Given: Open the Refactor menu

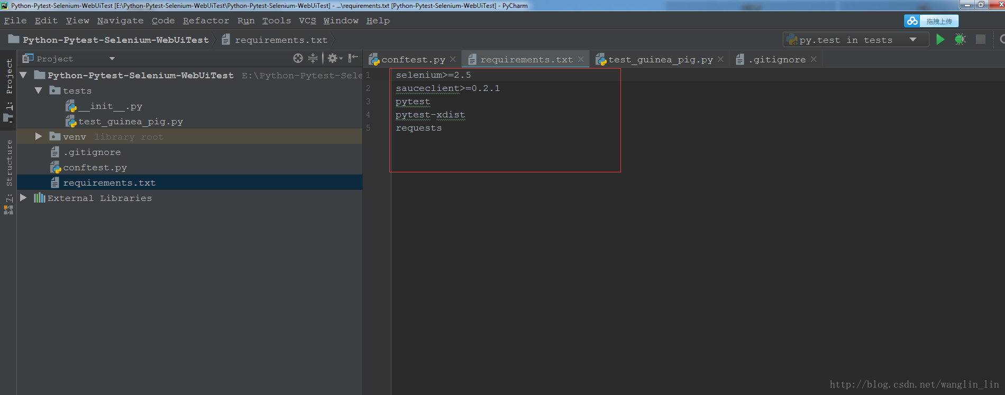Looking at the screenshot, I should (206, 21).
